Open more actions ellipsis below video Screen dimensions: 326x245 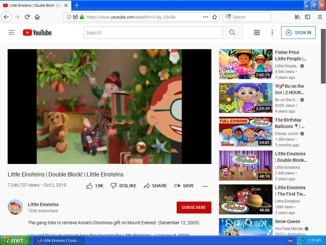click(205, 186)
